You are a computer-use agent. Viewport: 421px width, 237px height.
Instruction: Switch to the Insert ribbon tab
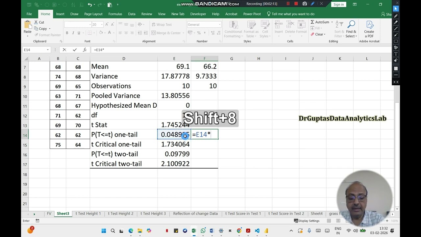[x=60, y=14]
